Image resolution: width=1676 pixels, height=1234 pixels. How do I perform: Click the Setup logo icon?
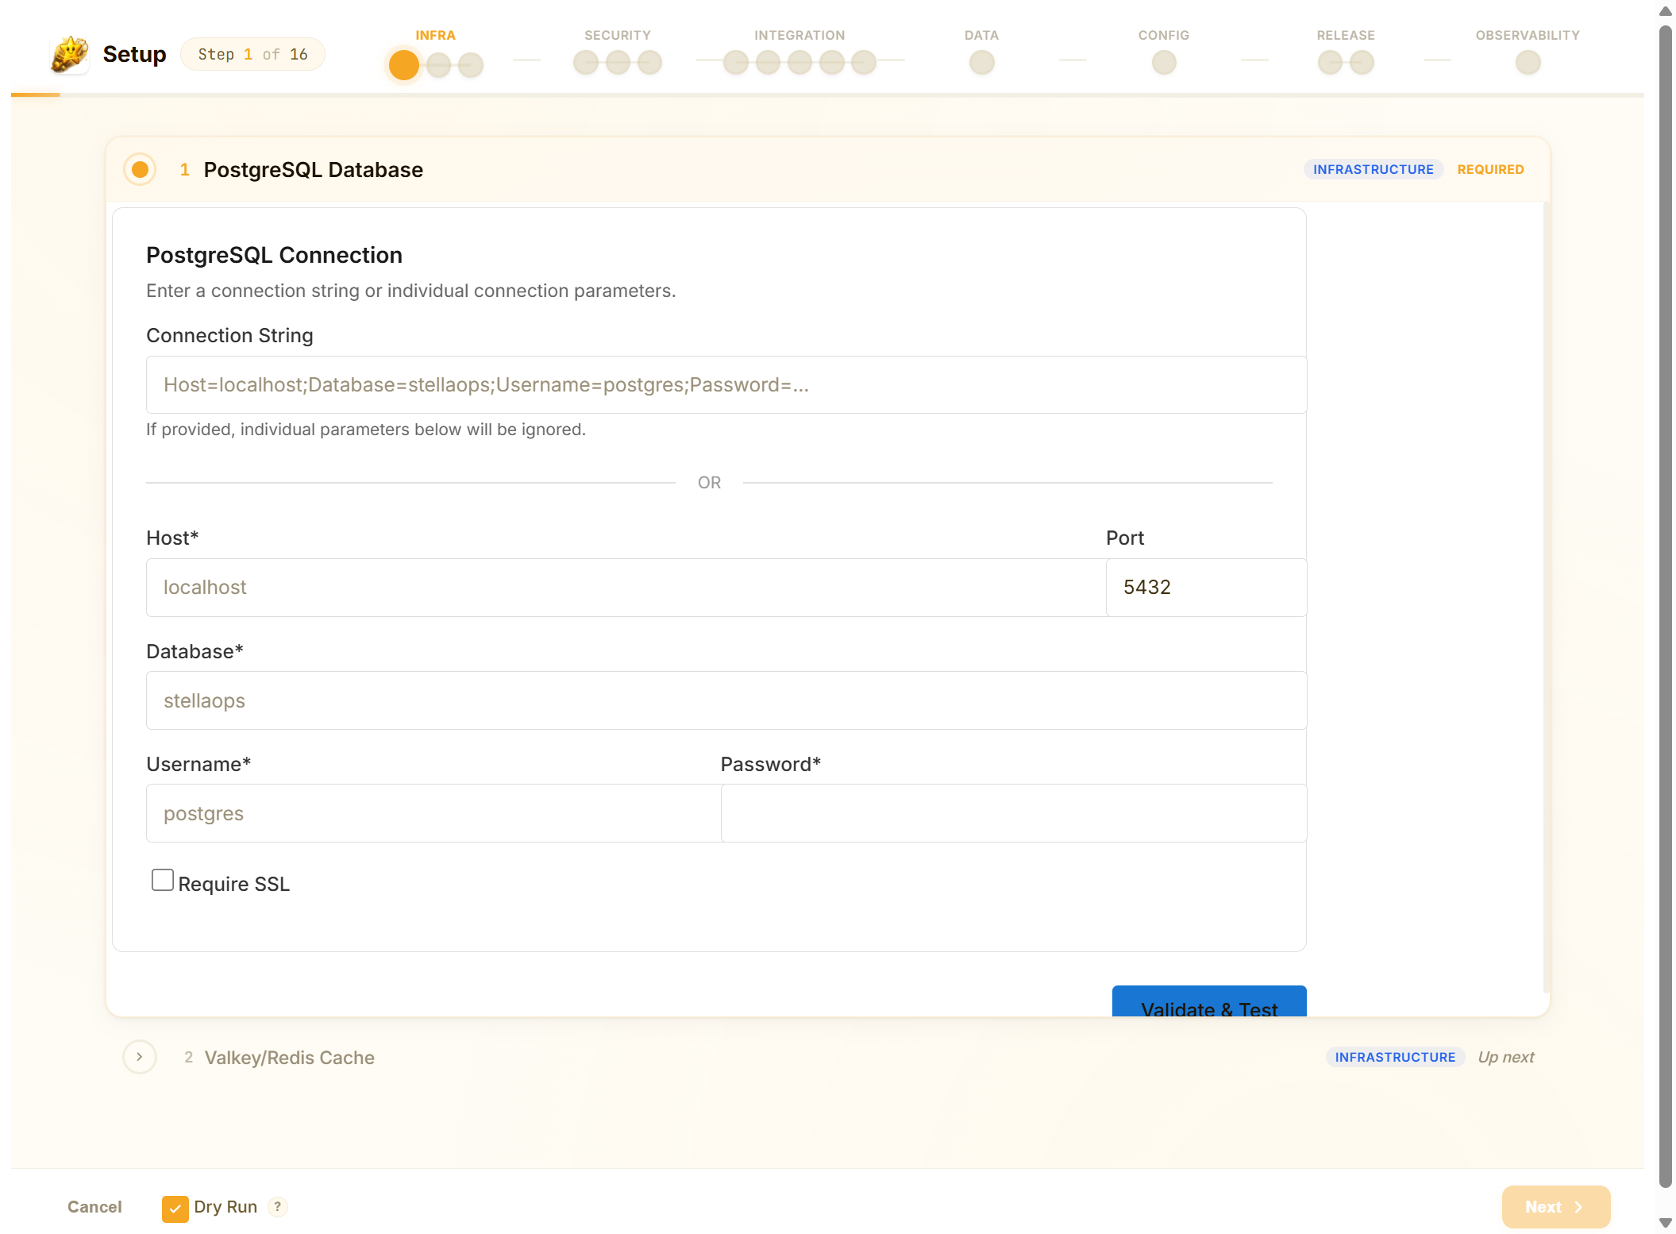click(69, 54)
